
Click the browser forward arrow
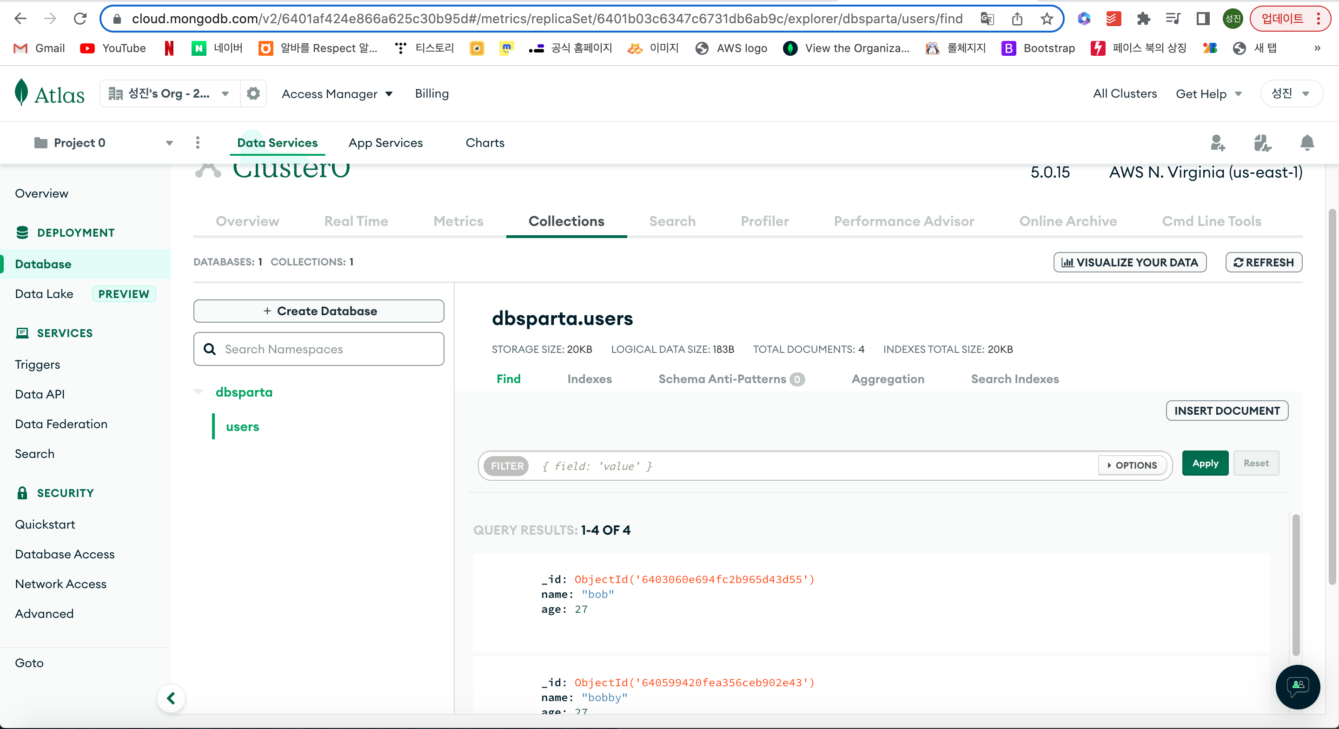pyautogui.click(x=50, y=19)
